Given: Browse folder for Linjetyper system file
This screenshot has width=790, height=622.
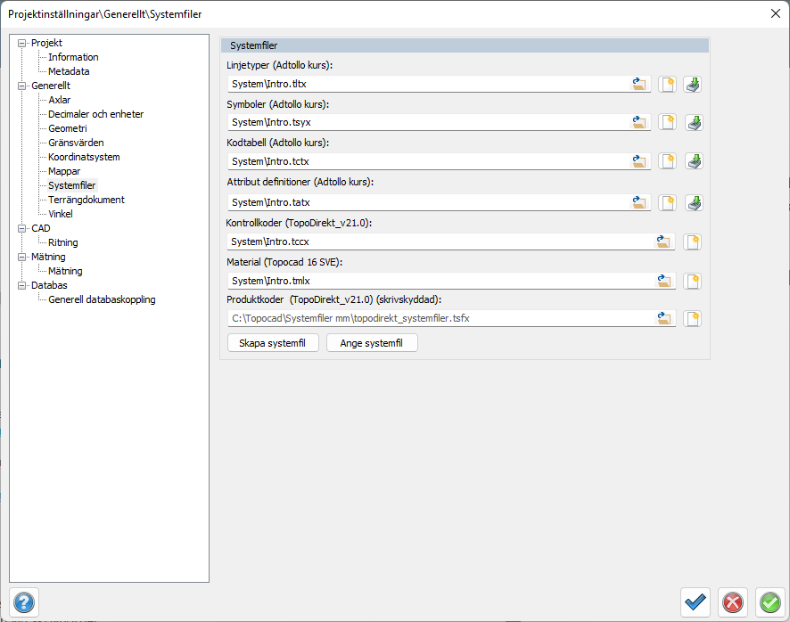Looking at the screenshot, I should (638, 85).
